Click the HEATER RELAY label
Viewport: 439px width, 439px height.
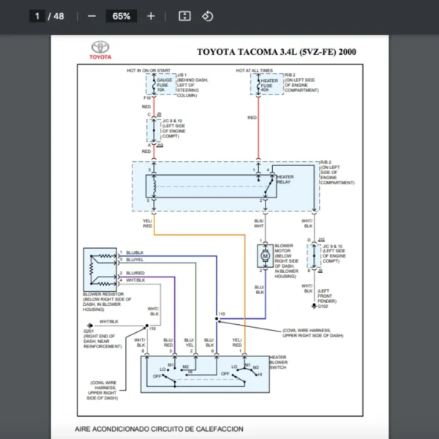coord(285,179)
